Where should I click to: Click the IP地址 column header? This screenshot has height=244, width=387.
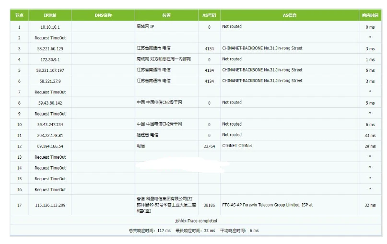(x=50, y=15)
